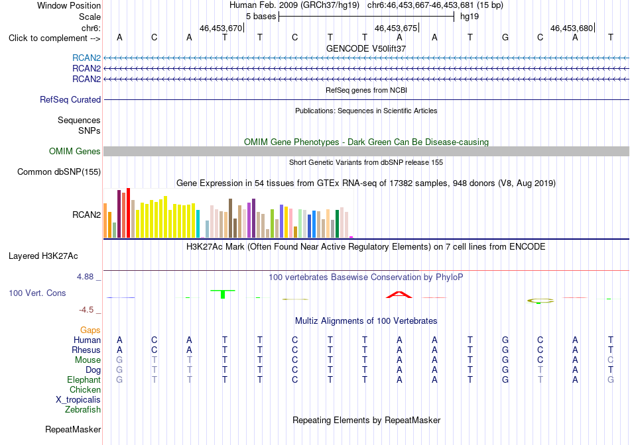The width and height of the screenshot is (630, 445).
Task: Click the tallest red bar in GTEx chart
Action: tap(129, 213)
